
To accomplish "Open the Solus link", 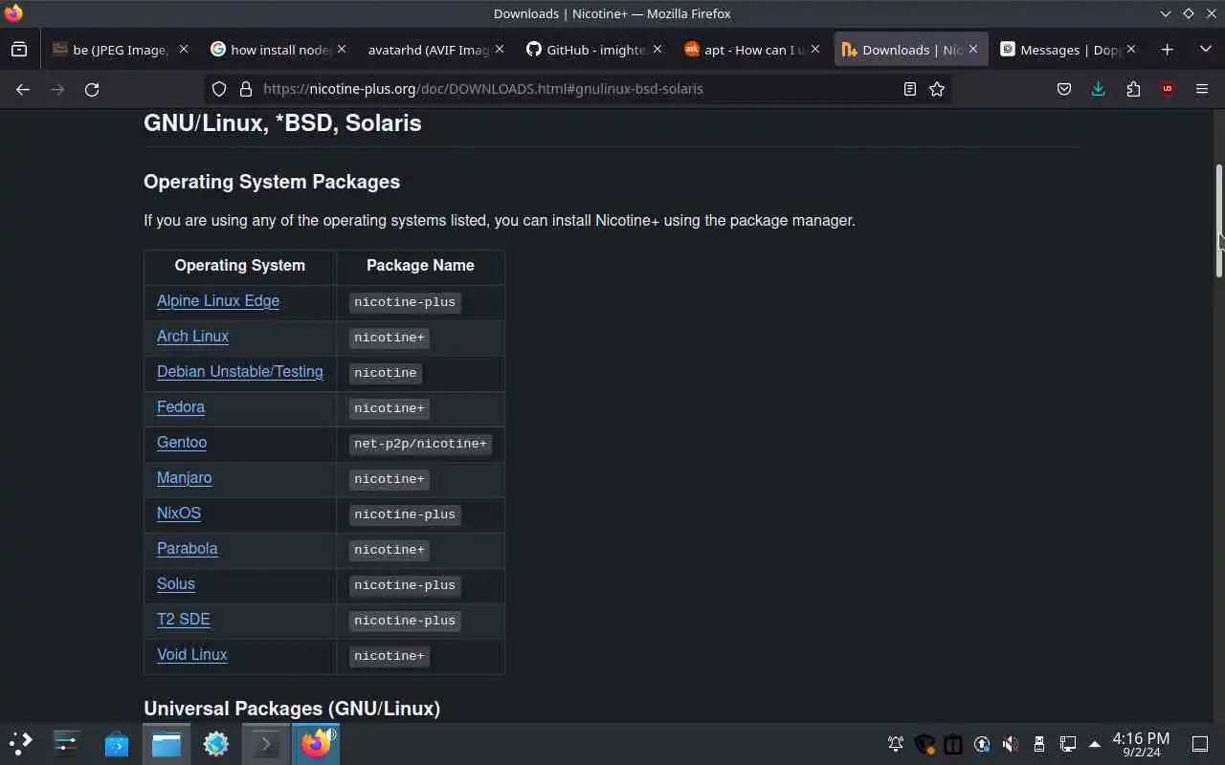I will tap(176, 584).
